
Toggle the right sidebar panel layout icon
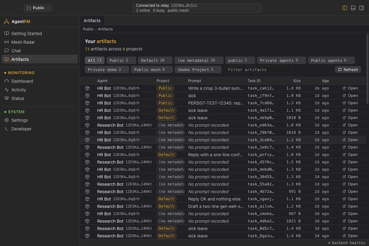tap(362, 8)
